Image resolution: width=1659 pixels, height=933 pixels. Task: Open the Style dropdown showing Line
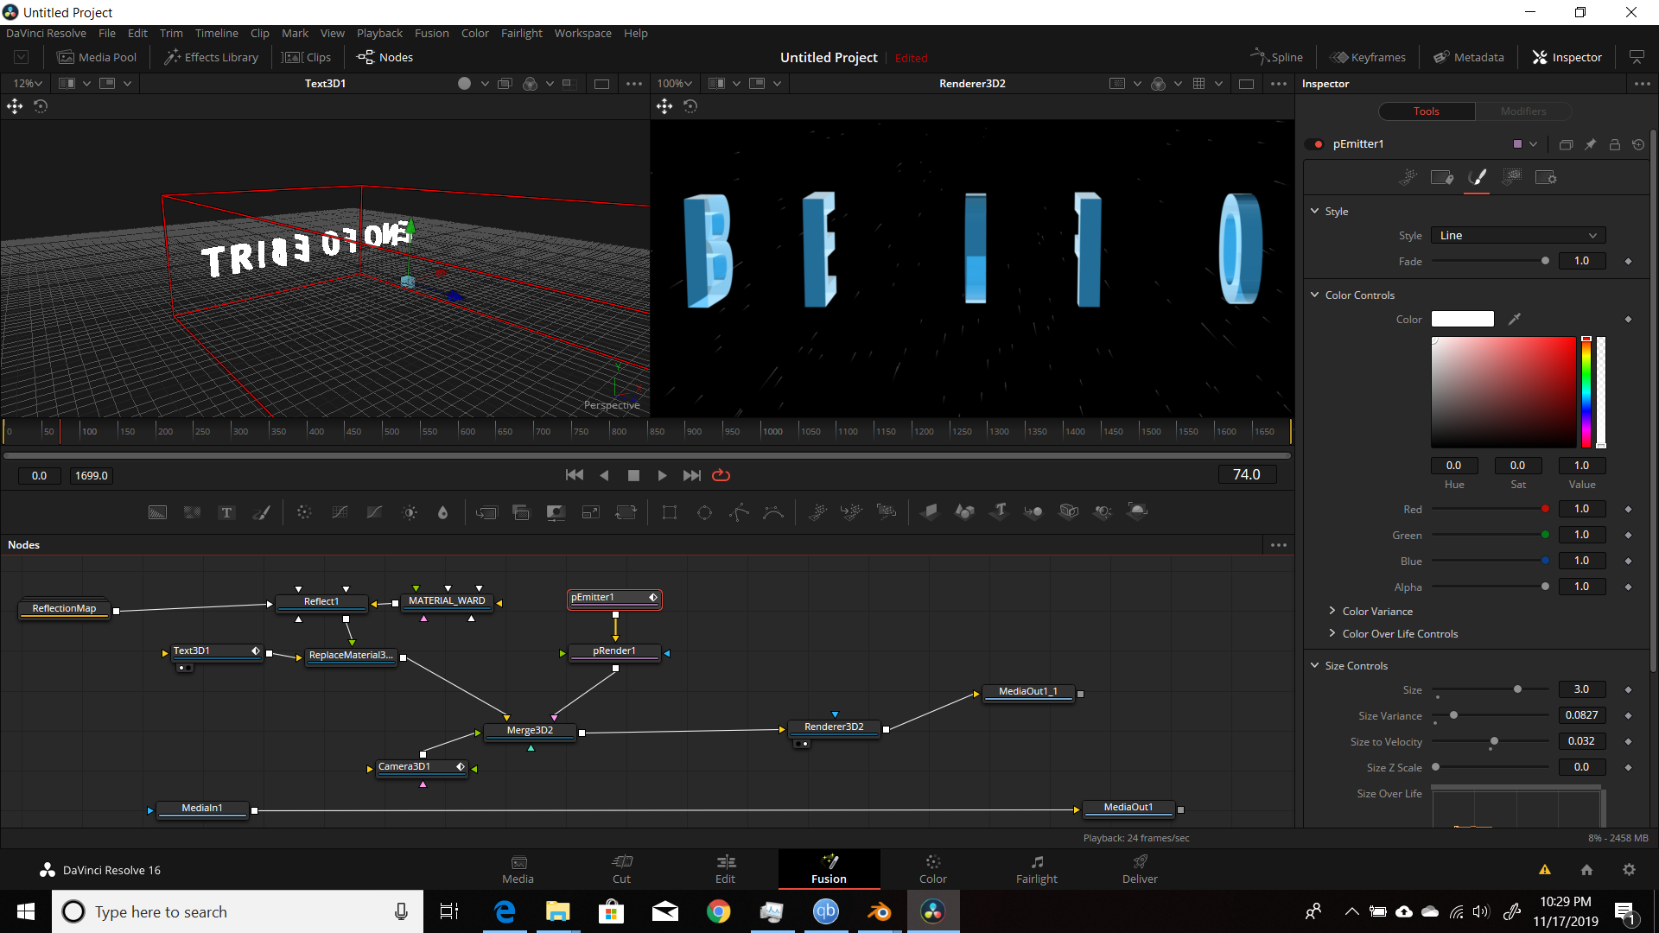tap(1518, 235)
